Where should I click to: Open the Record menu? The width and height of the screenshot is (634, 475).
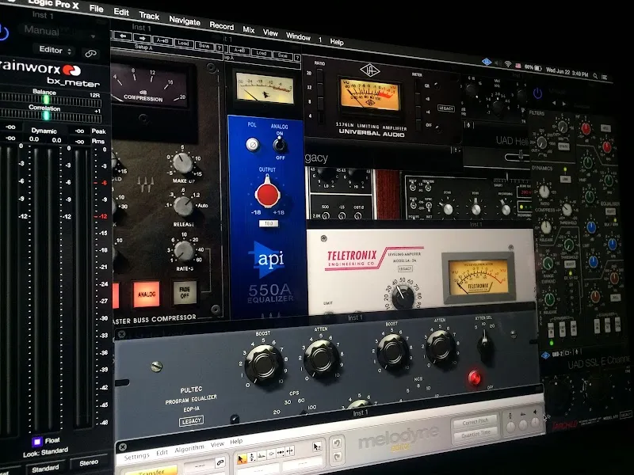point(222,25)
